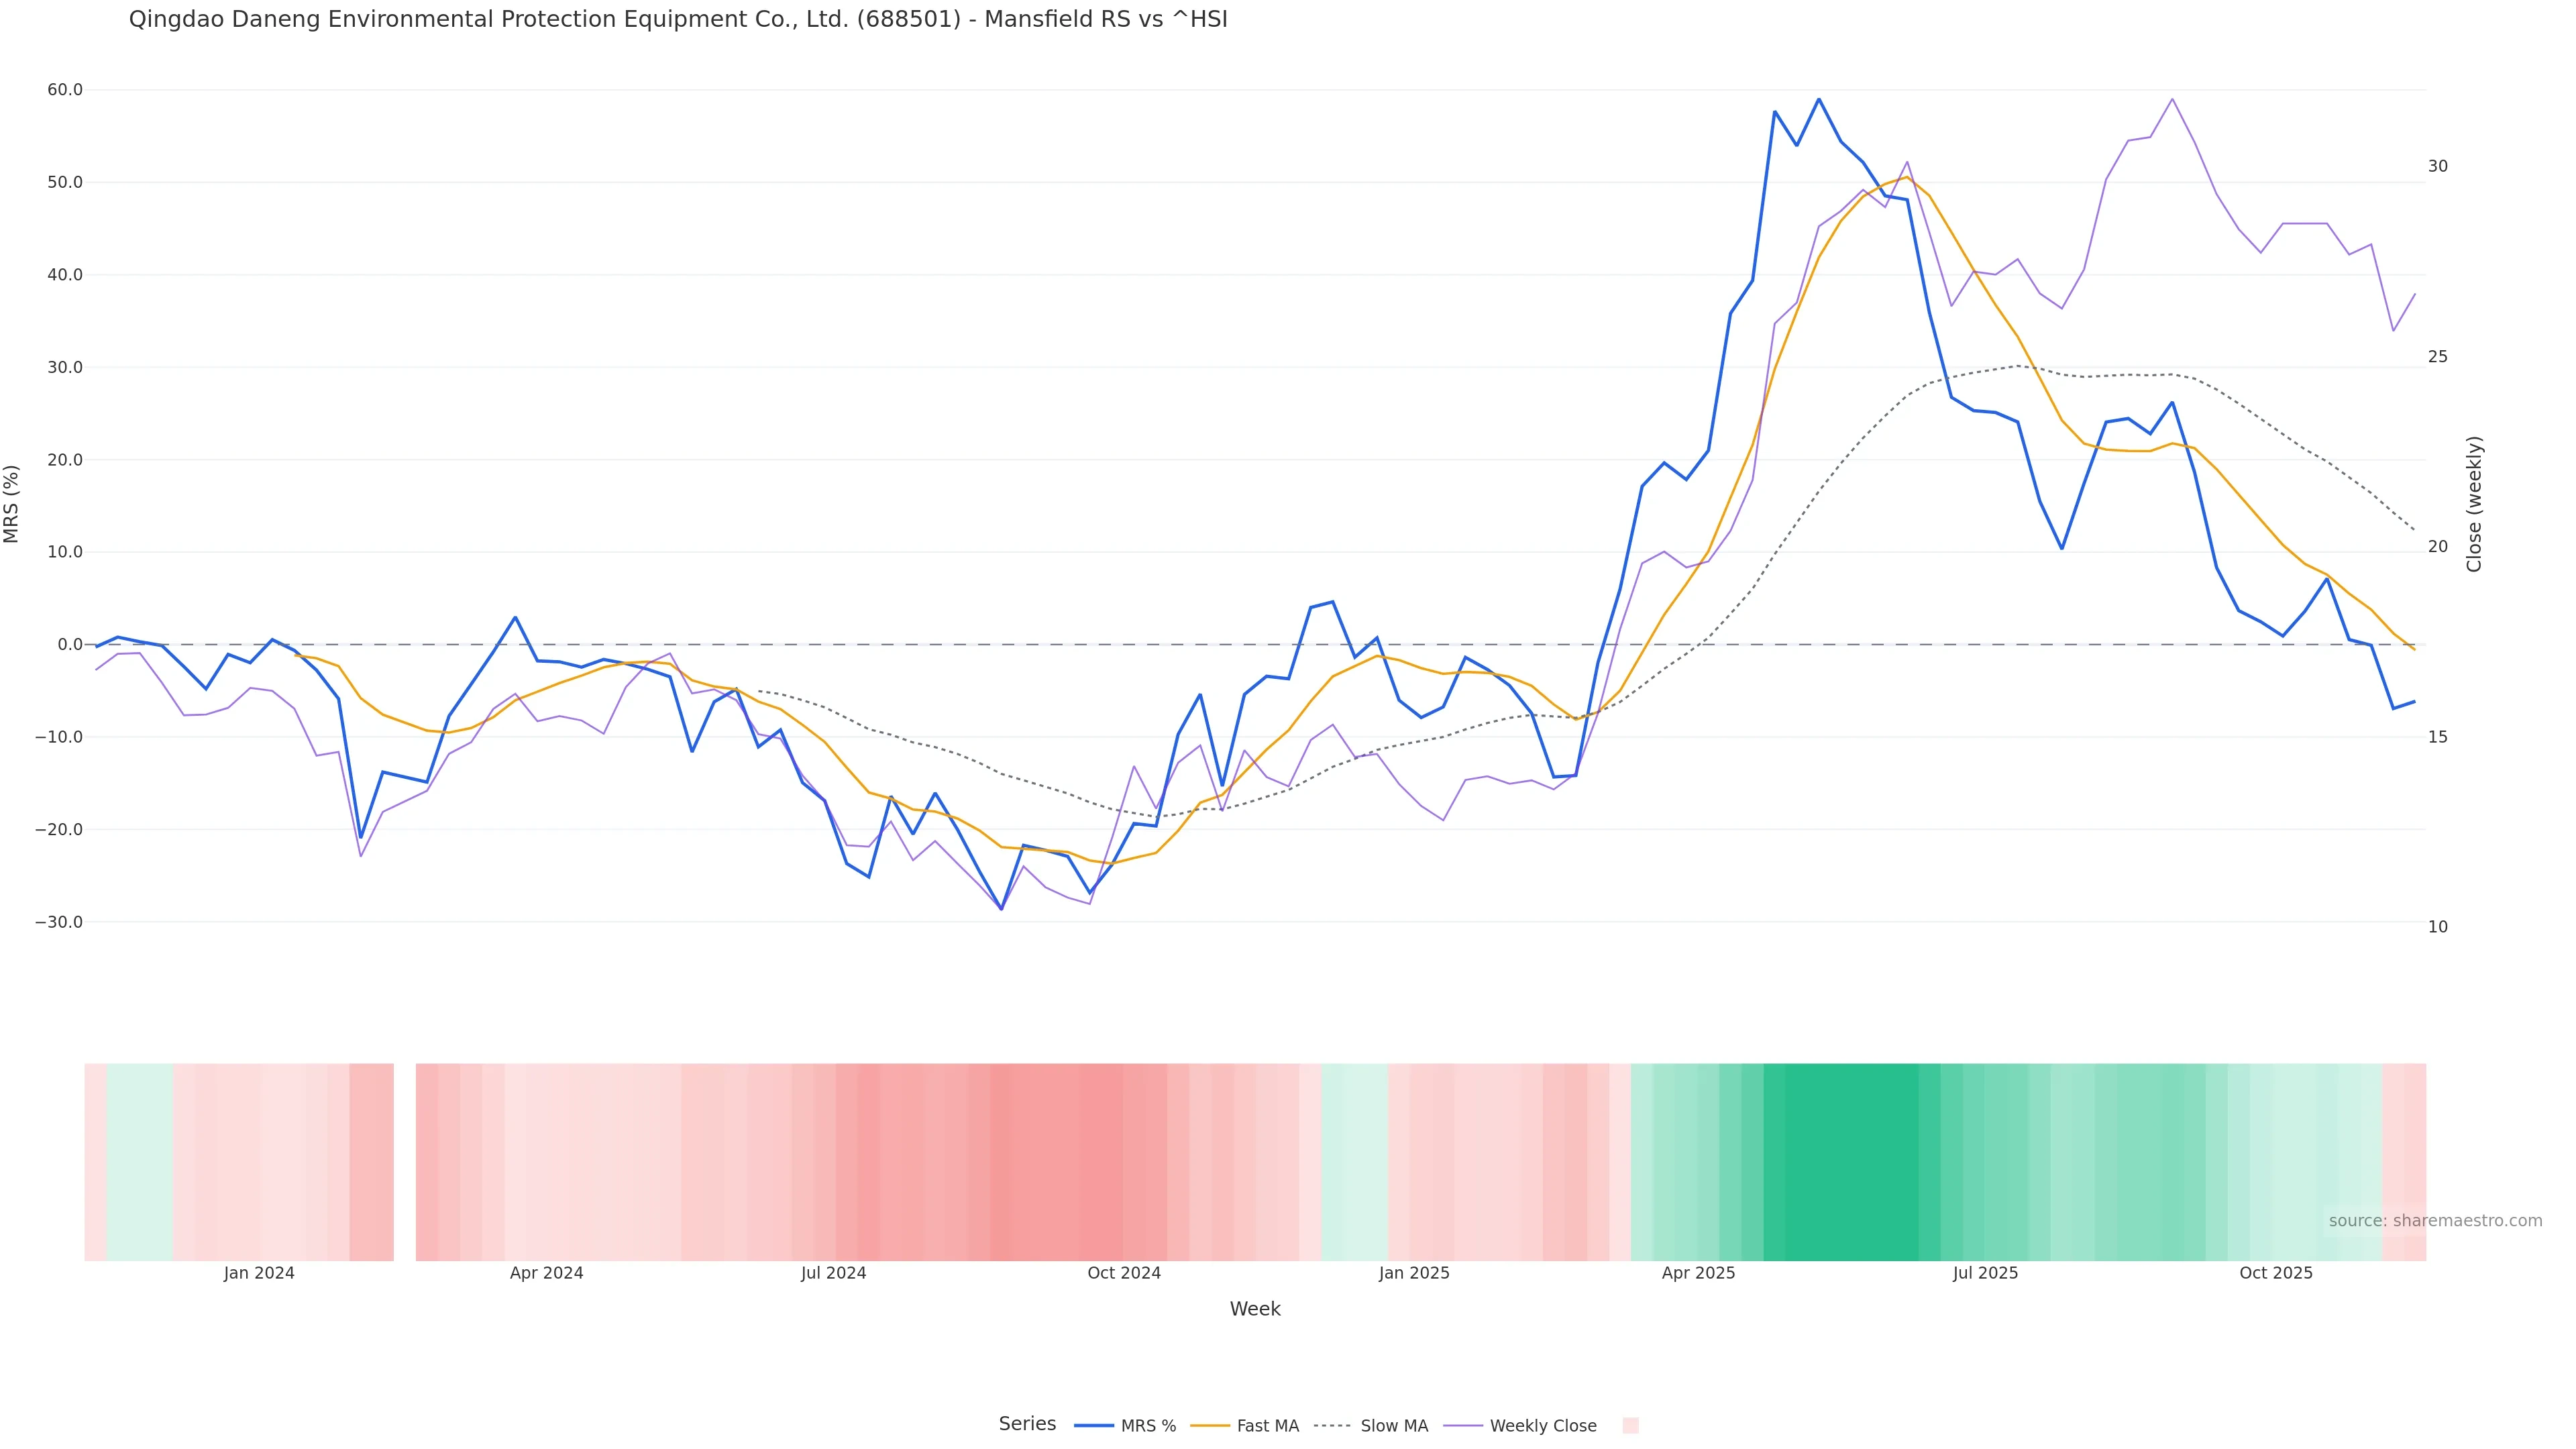Click the Jan 2025 axis label
Image resolution: width=2576 pixels, height=1449 pixels.
[x=1413, y=1273]
